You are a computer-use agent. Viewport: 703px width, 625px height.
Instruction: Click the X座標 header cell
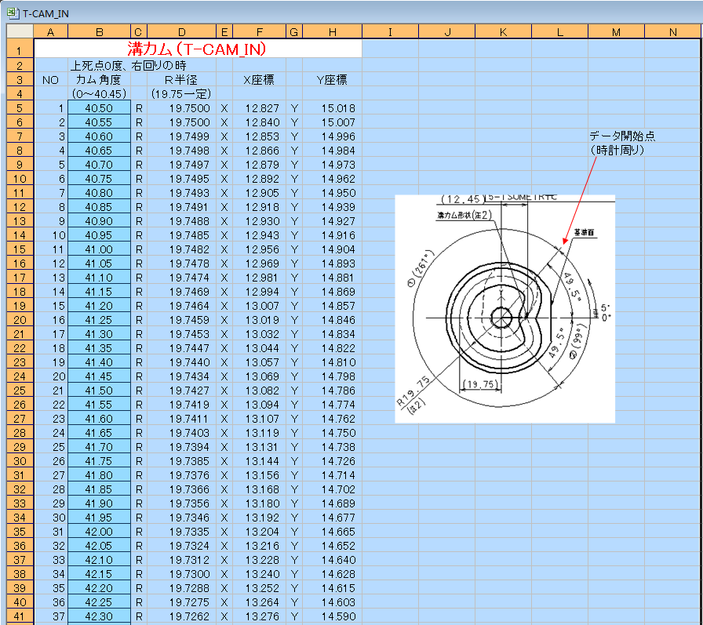tap(259, 80)
